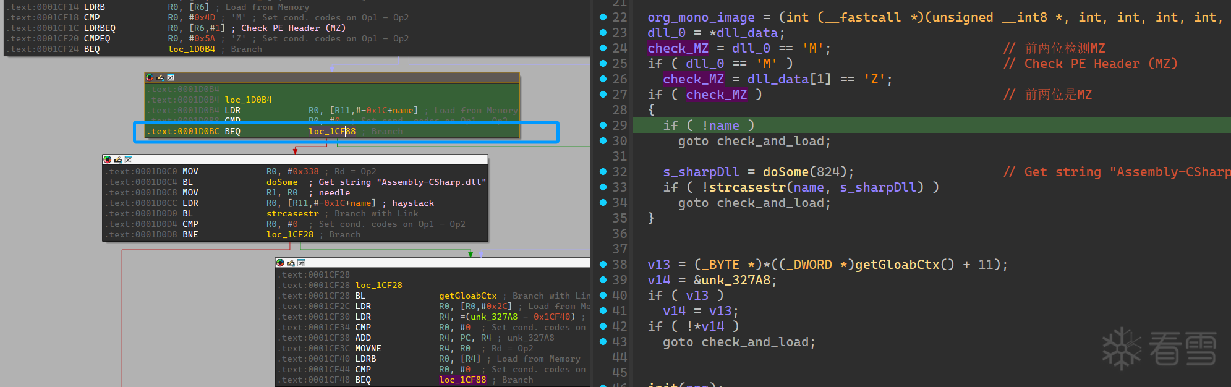
Task: Toggle the breakpoint dot at pseudocode line 38
Action: (603, 265)
